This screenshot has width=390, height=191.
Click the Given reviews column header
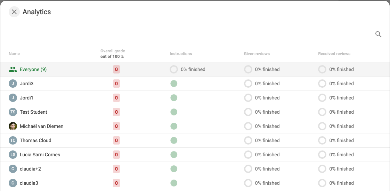click(x=257, y=54)
